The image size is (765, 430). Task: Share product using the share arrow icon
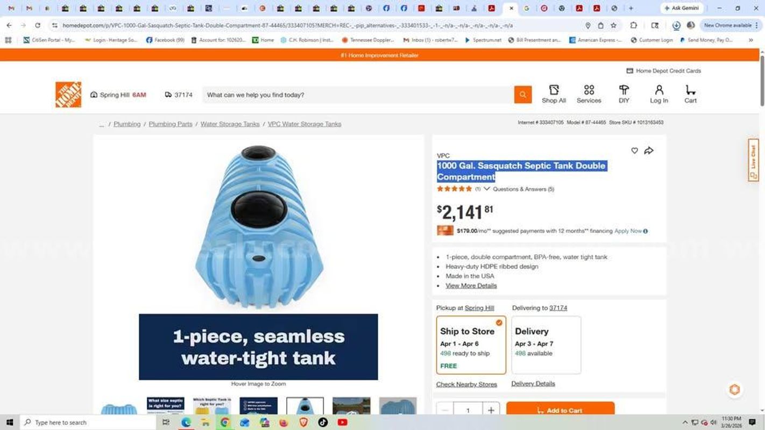pyautogui.click(x=649, y=151)
